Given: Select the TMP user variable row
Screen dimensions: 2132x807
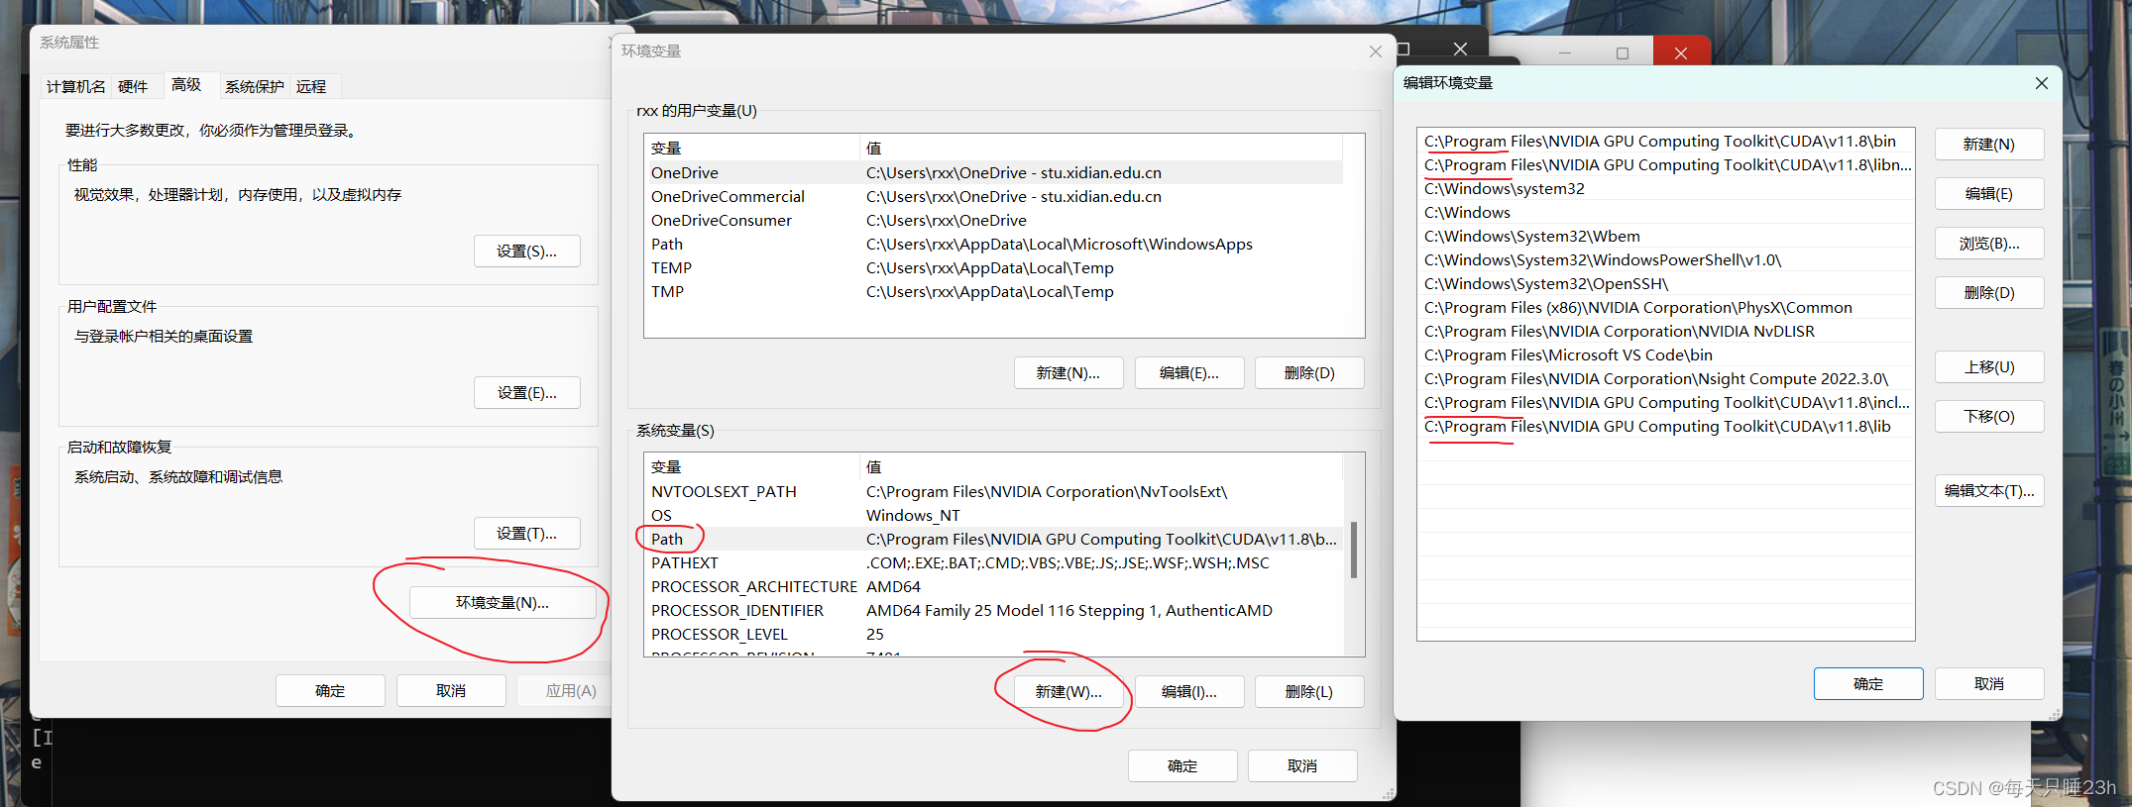Looking at the screenshot, I should pos(994,291).
